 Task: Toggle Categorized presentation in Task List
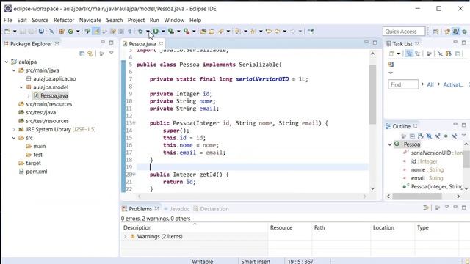pyautogui.click(x=409, y=54)
